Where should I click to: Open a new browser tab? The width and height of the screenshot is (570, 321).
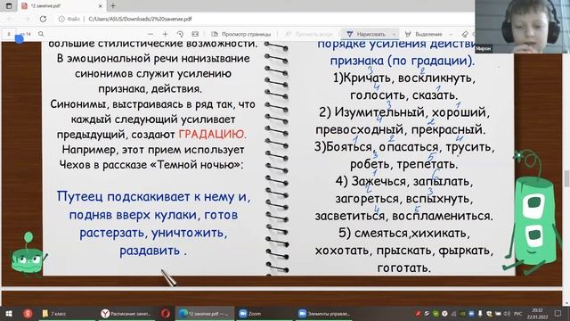click(113, 6)
